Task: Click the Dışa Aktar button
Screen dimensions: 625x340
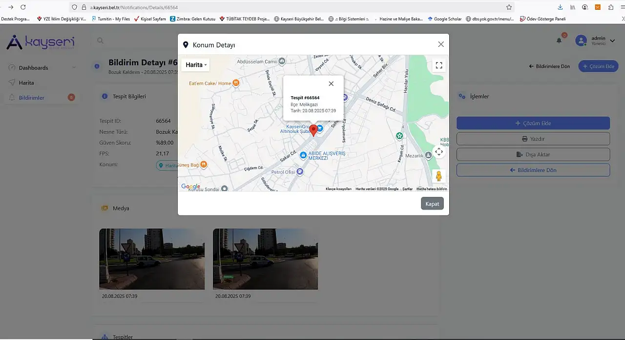Action: (533, 154)
